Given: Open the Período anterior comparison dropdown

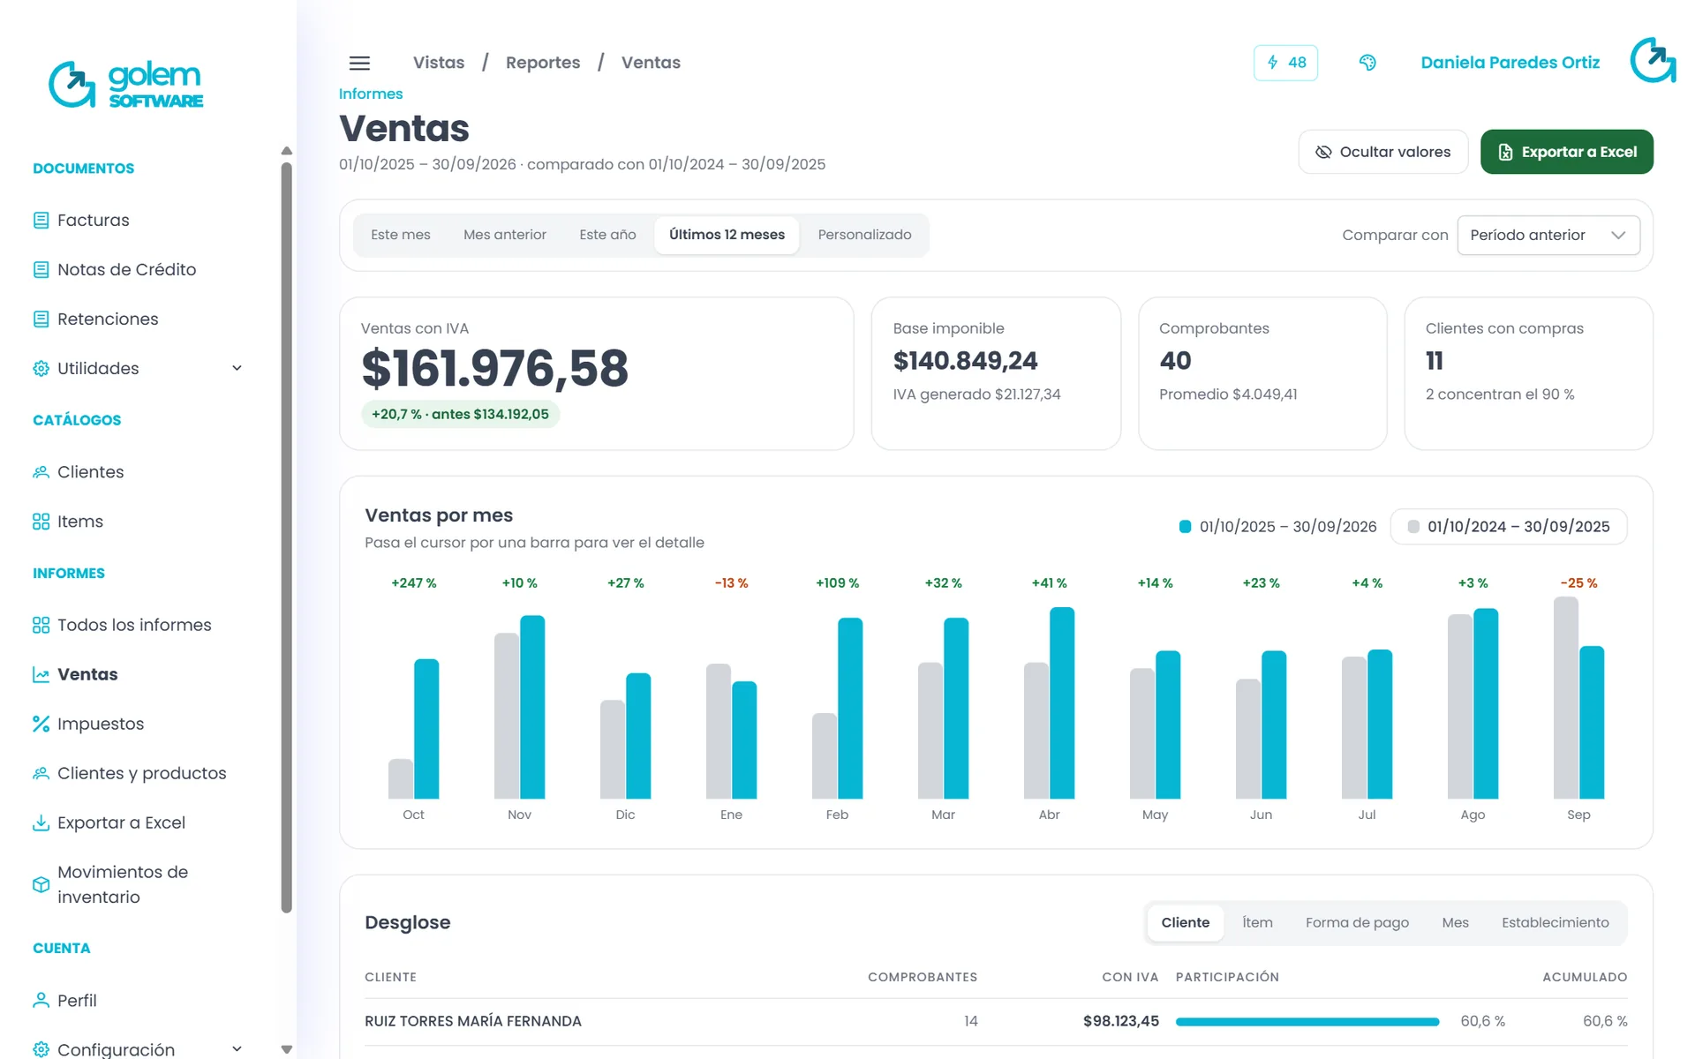Looking at the screenshot, I should click(x=1548, y=236).
